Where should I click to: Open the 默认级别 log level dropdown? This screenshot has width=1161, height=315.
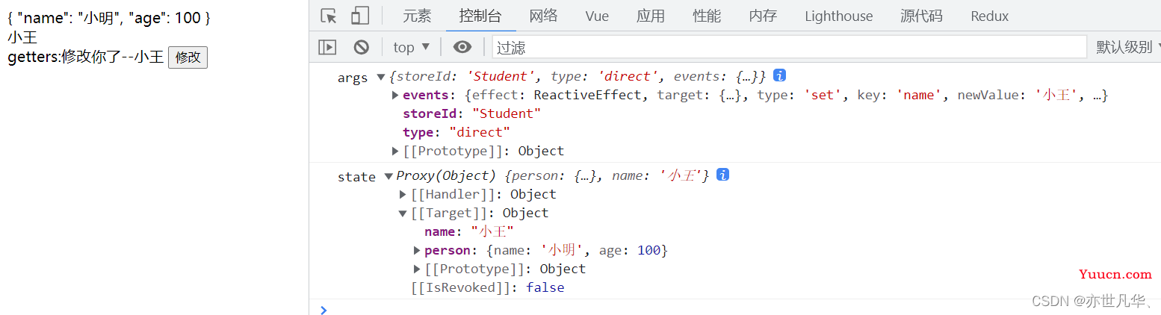pyautogui.click(x=1128, y=47)
